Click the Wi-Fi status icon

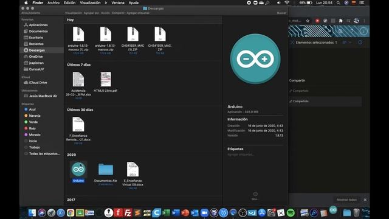(x=287, y=2)
